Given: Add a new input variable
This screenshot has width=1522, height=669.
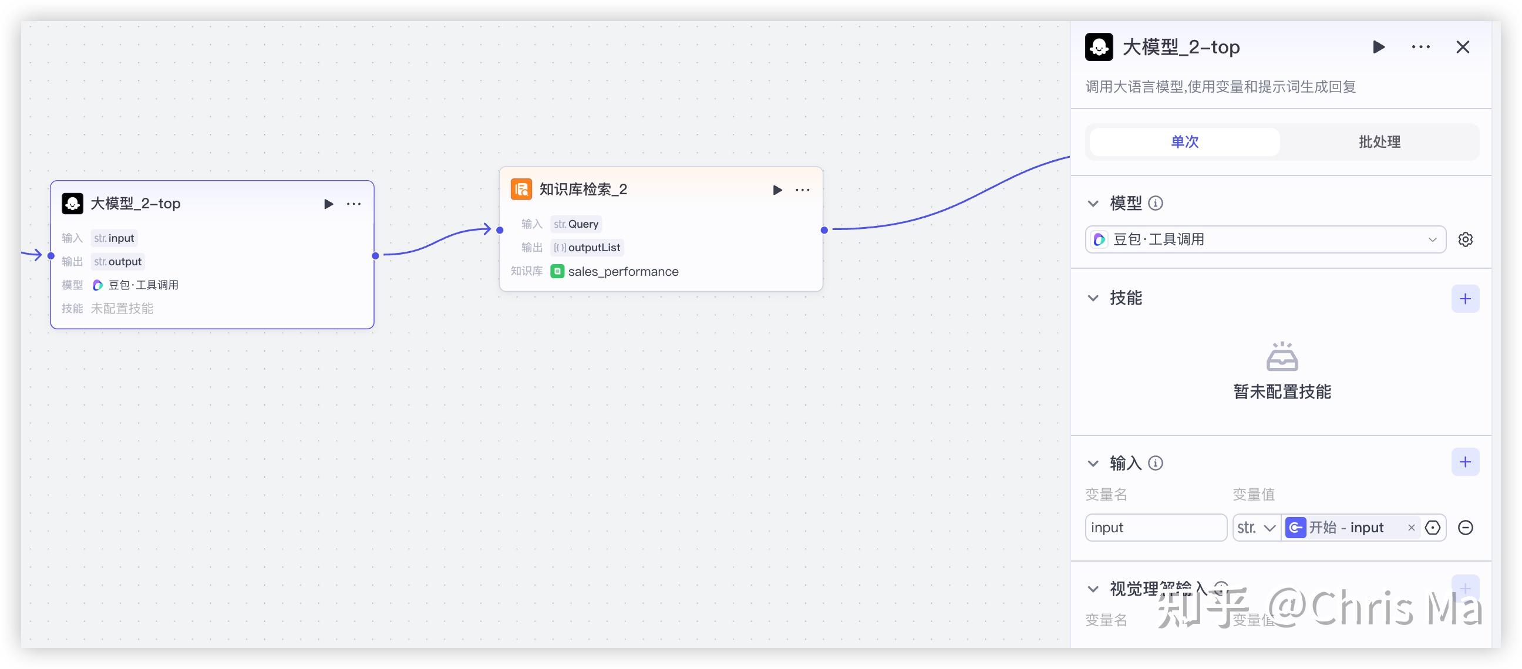Looking at the screenshot, I should (x=1464, y=462).
